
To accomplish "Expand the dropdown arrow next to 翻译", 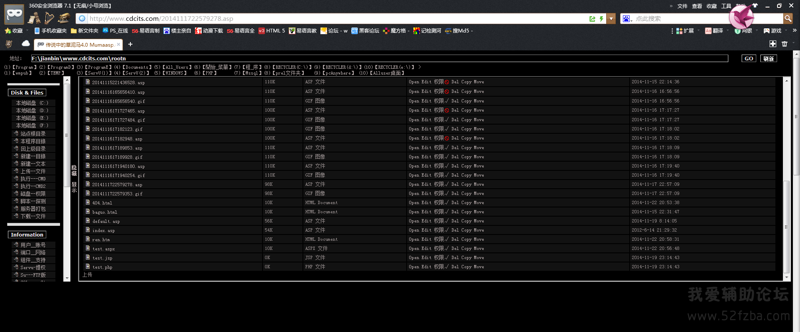I will tap(728, 30).
